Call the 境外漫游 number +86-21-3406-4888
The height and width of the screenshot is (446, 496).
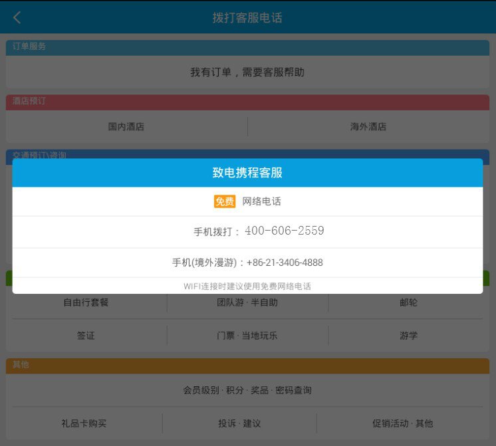point(247,263)
